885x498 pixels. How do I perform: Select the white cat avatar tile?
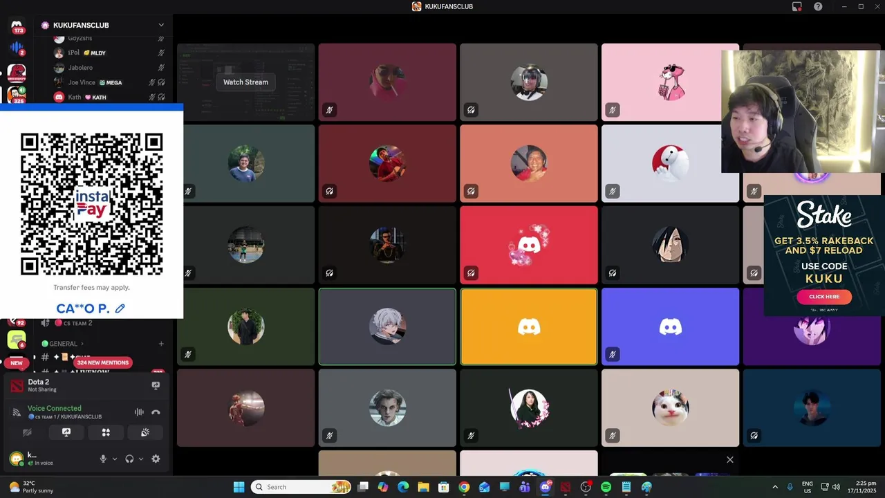(670, 407)
